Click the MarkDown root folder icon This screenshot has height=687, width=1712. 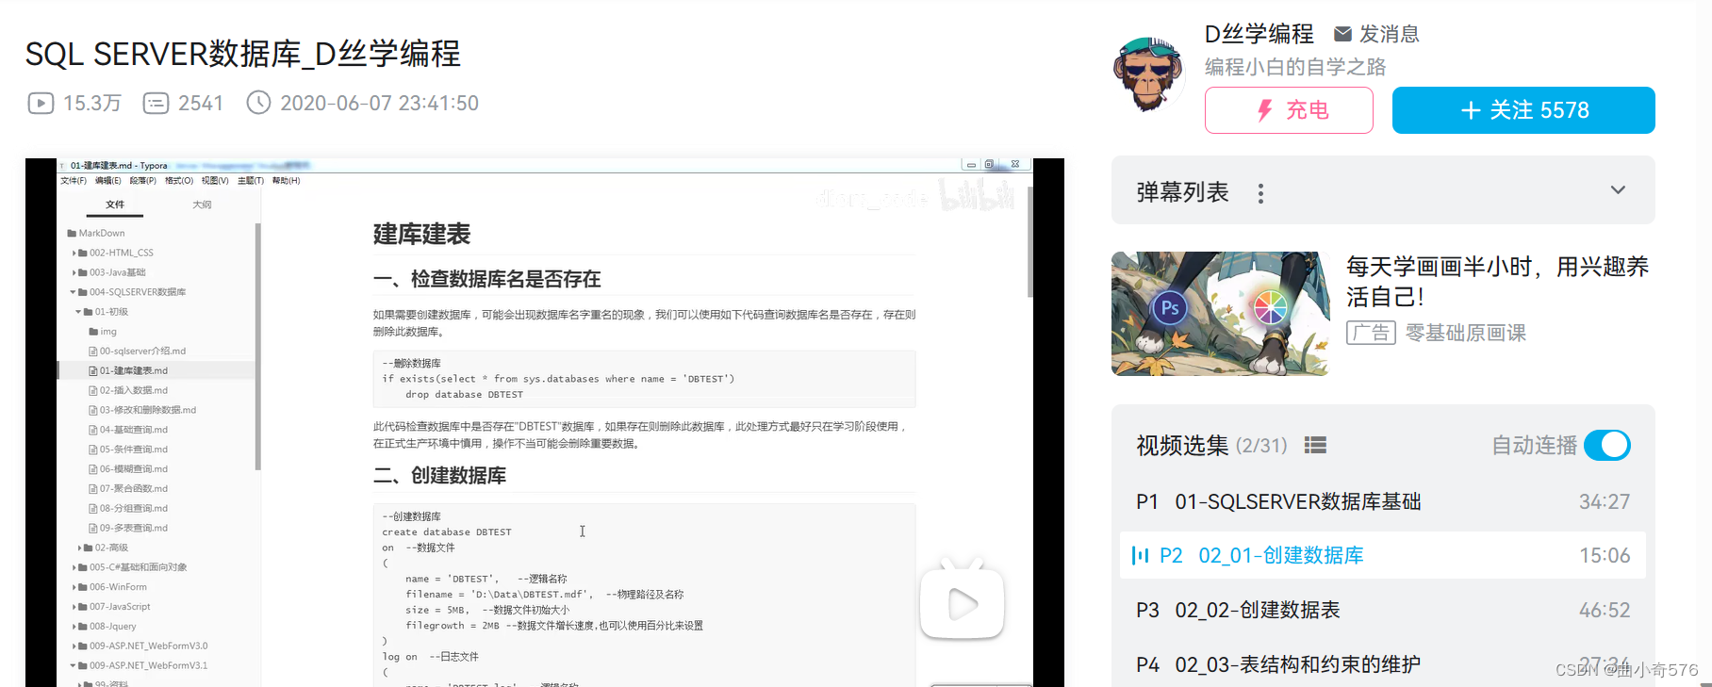pos(72,233)
